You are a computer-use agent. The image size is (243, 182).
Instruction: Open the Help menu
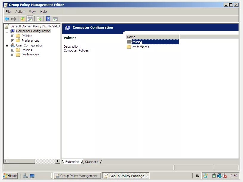44,12
